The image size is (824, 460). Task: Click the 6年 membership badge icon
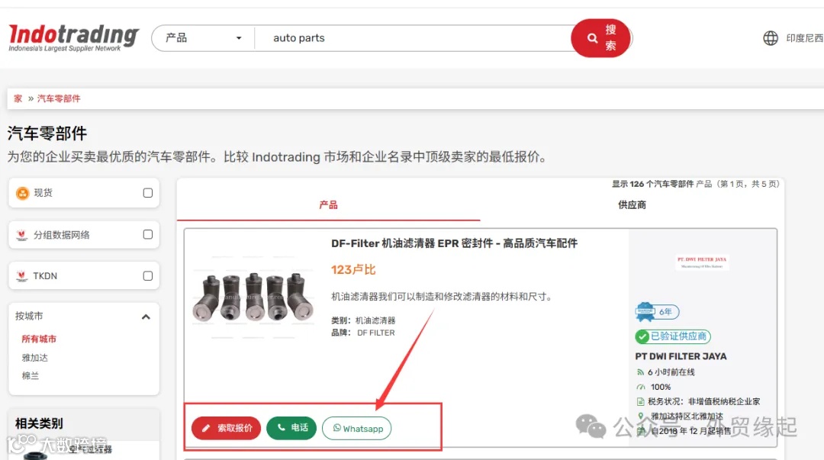[x=657, y=312]
